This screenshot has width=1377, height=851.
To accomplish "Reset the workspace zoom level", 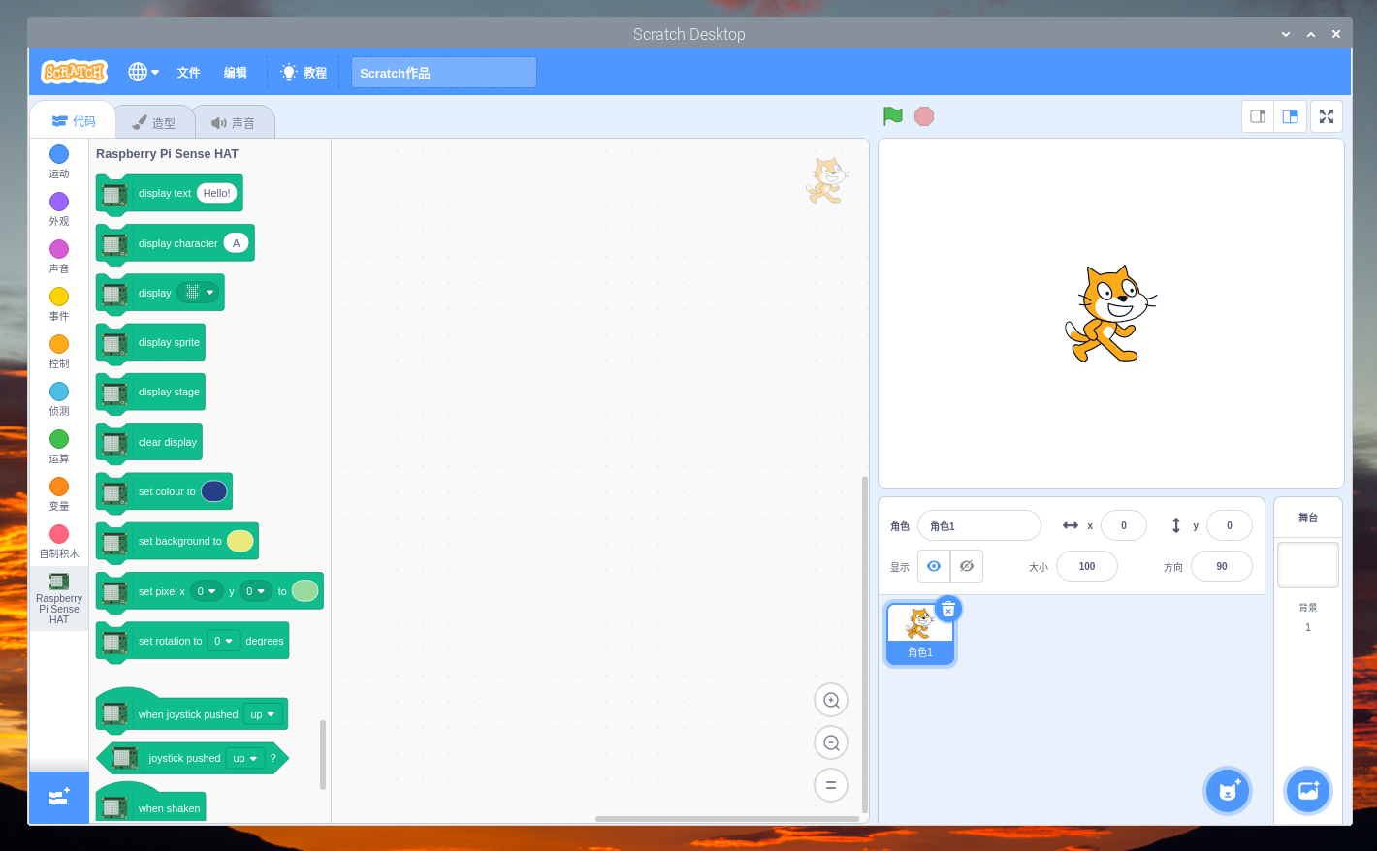I will click(x=831, y=785).
